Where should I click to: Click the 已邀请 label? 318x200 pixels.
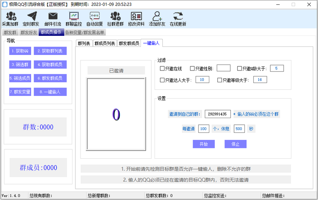[116, 70]
